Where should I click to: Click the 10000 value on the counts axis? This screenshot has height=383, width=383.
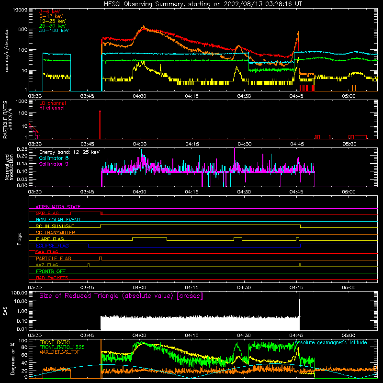[x=20, y=10]
